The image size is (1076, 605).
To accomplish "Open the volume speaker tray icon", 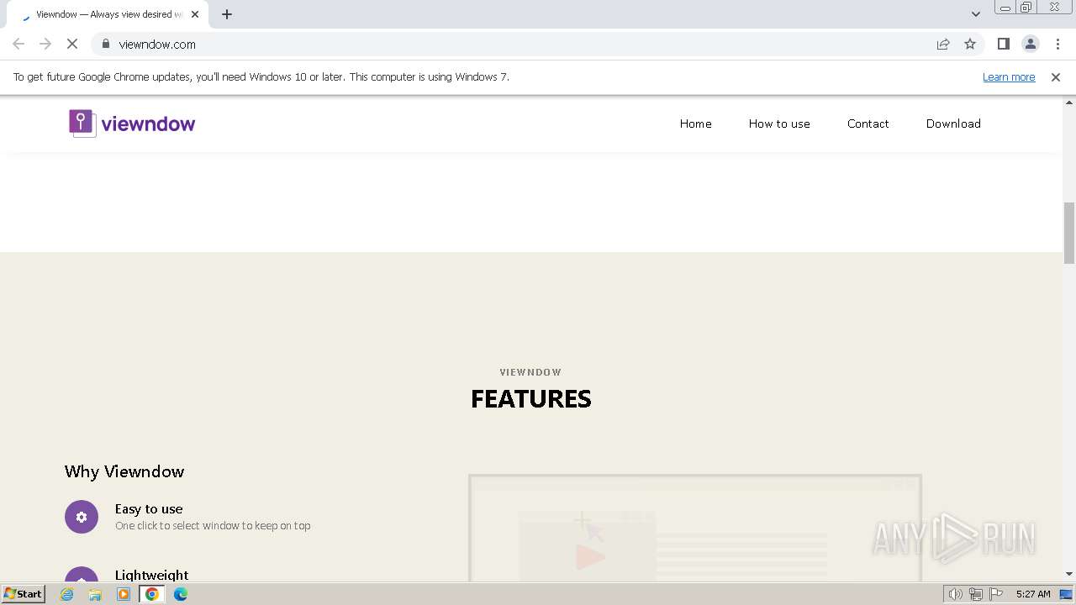I will [955, 594].
